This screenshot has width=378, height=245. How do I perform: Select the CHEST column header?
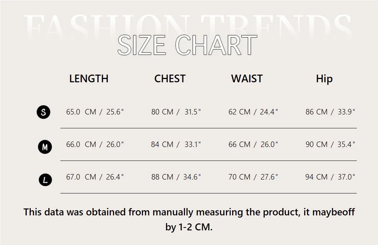tap(170, 79)
